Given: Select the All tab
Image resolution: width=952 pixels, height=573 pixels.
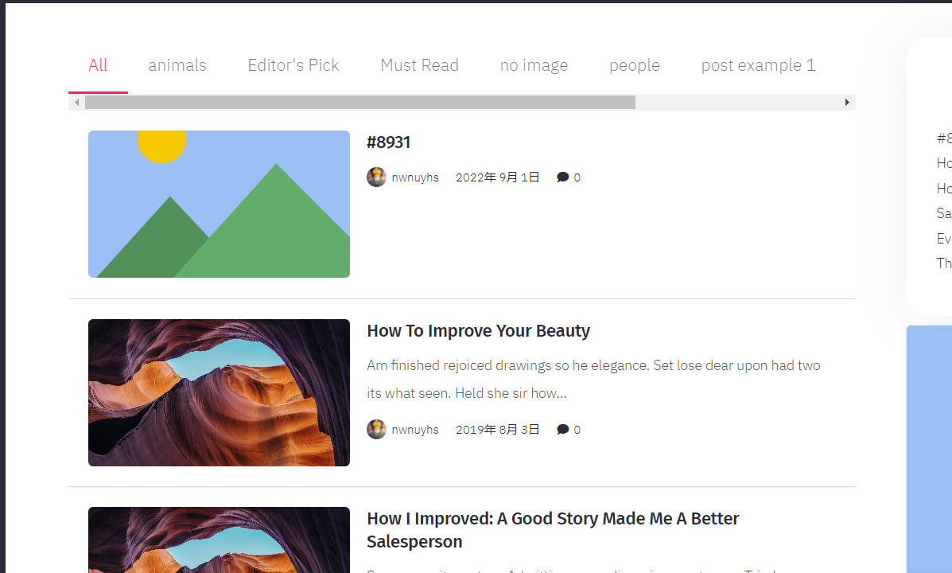Looking at the screenshot, I should click(x=98, y=65).
